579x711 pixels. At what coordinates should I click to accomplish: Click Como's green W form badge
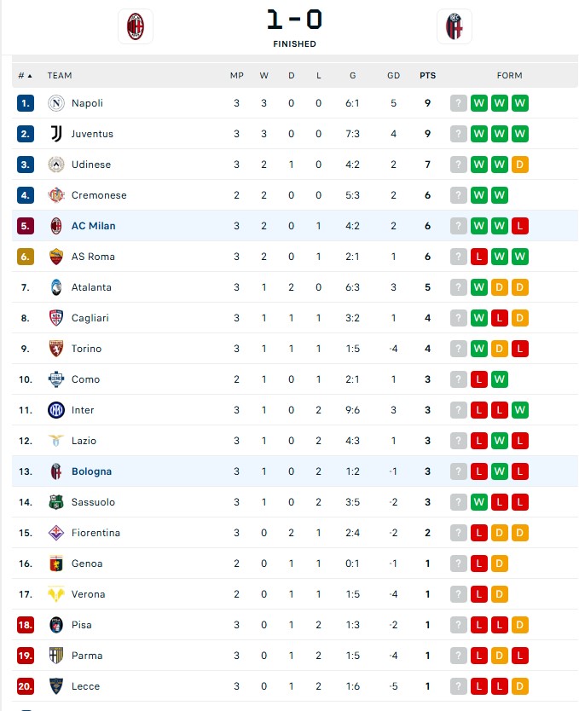pyautogui.click(x=499, y=379)
